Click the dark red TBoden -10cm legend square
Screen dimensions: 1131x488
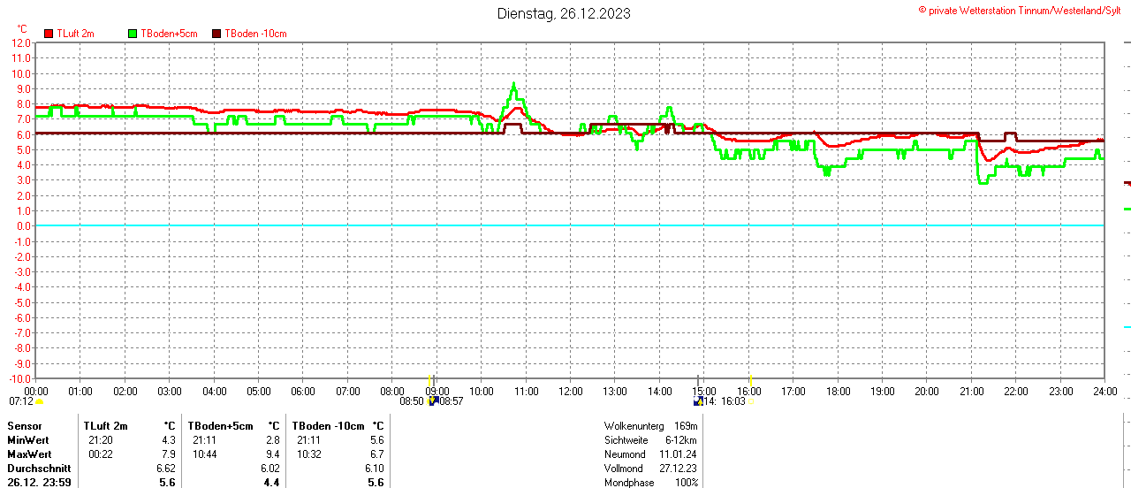(x=217, y=34)
